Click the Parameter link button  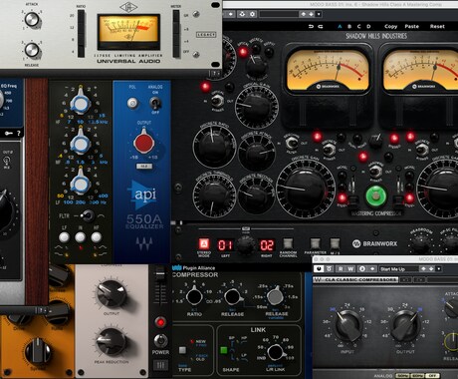pos(315,243)
